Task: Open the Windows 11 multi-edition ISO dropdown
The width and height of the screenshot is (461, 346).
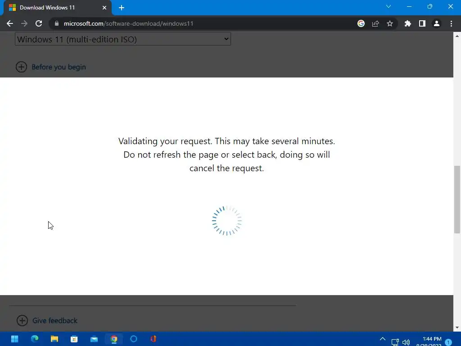Action: pos(122,39)
